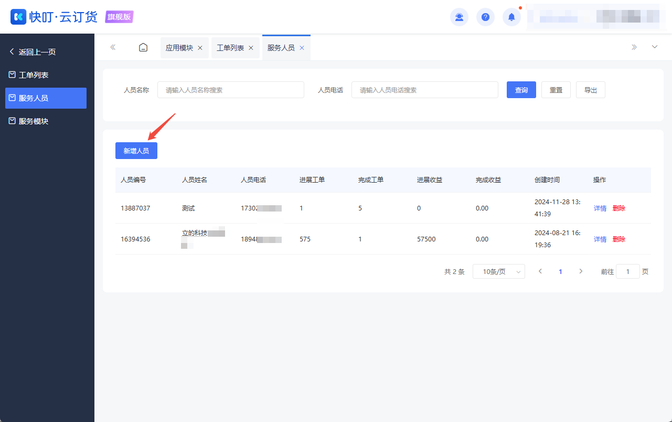
Task: Open the customer service headset icon
Action: 459,17
